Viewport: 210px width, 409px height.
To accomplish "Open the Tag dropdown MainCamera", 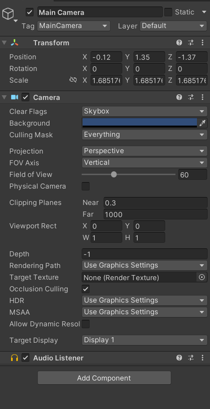I will (74, 26).
